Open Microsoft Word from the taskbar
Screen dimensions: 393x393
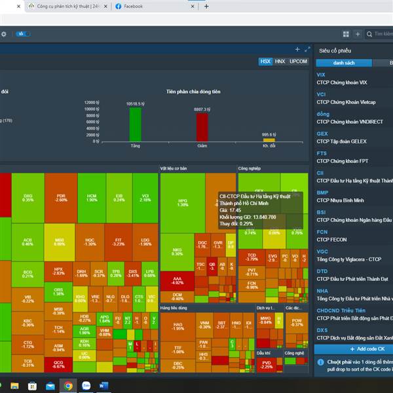103,386
